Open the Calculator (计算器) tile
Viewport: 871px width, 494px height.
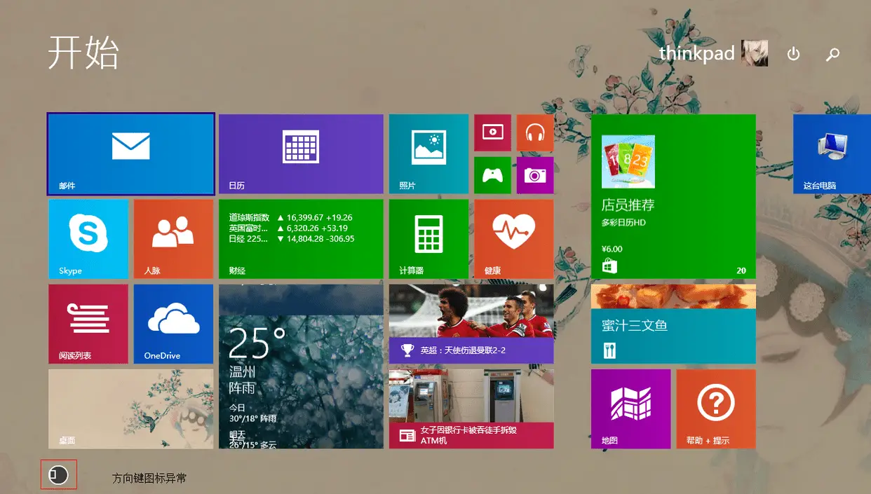click(x=428, y=238)
